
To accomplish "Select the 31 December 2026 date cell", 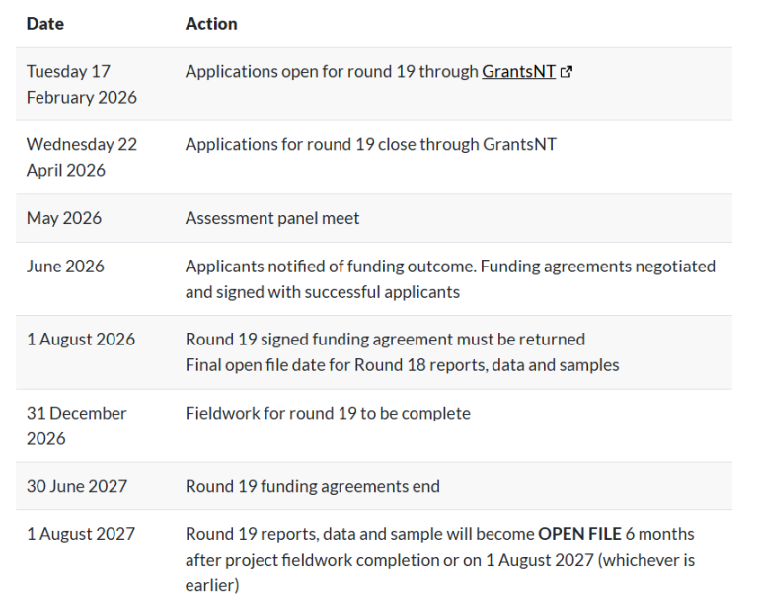I will (76, 425).
